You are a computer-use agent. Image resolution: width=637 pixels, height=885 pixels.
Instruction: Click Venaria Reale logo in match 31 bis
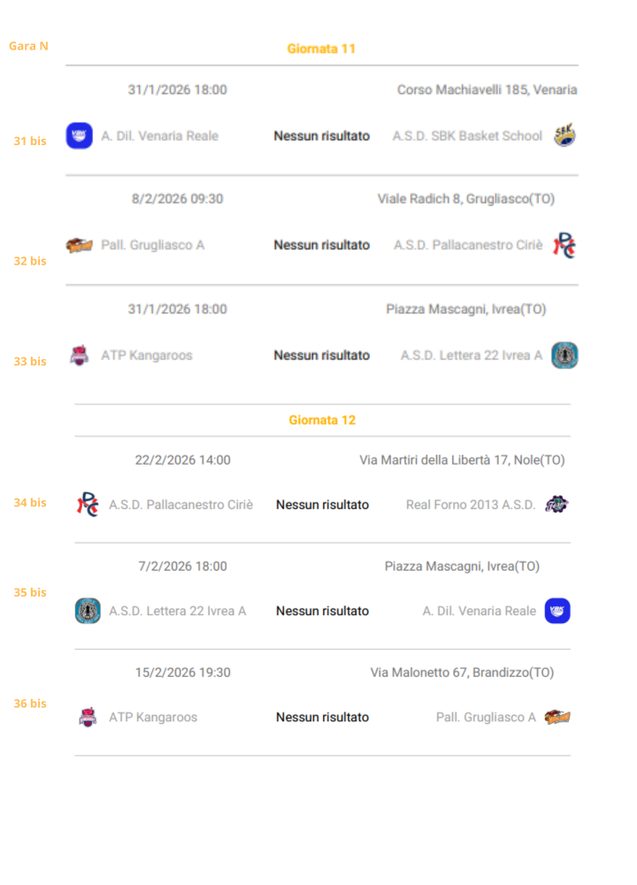coord(79,136)
